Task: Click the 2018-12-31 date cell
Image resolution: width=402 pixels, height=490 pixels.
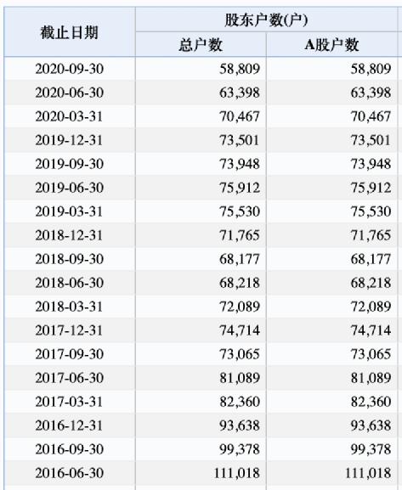Action: (x=70, y=235)
